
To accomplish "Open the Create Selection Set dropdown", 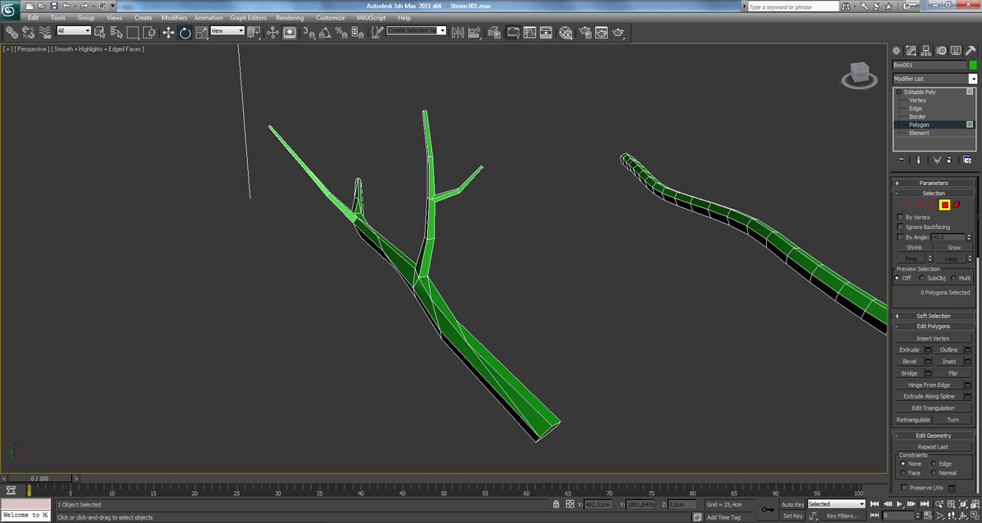I will coord(416,30).
